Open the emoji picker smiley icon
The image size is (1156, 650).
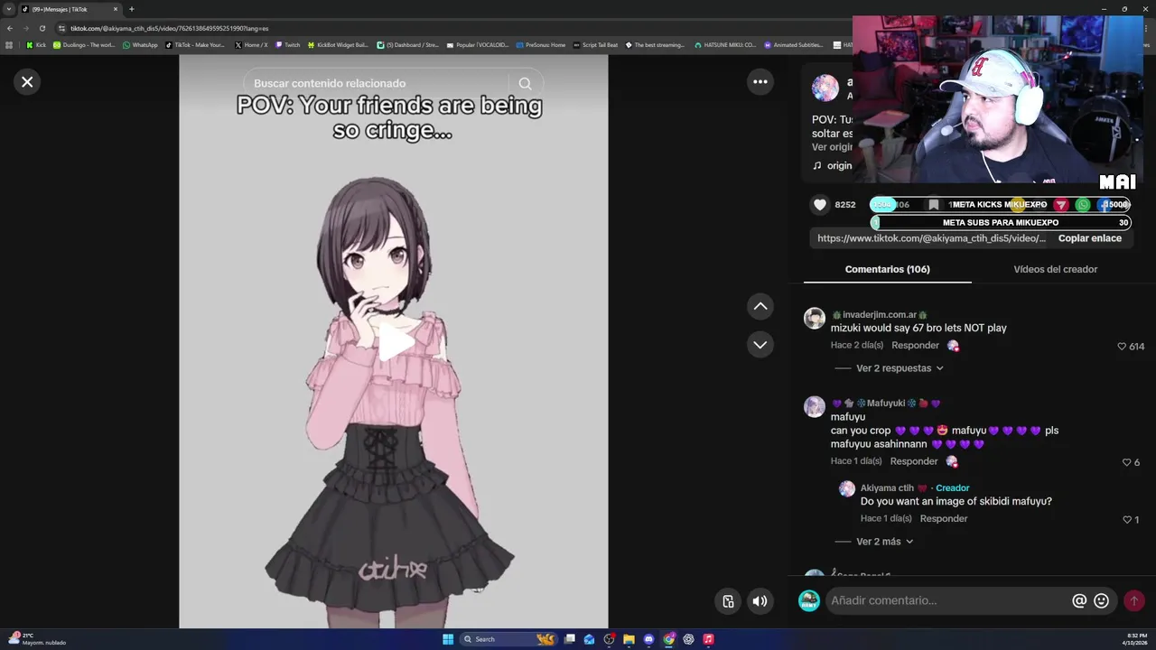(x=1101, y=600)
